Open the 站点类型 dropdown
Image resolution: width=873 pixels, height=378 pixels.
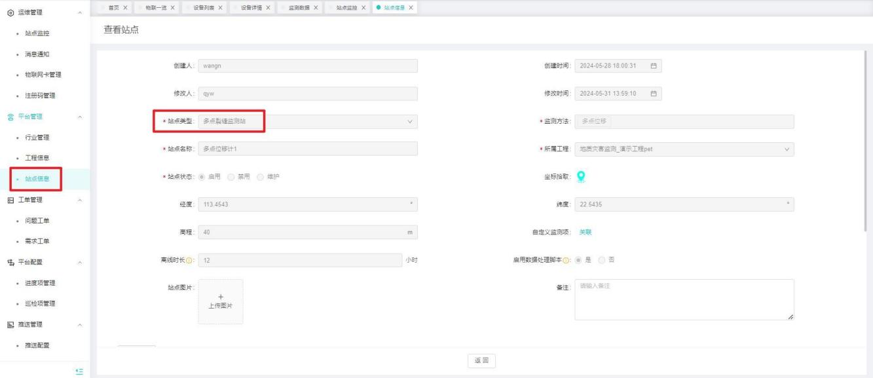(x=306, y=121)
